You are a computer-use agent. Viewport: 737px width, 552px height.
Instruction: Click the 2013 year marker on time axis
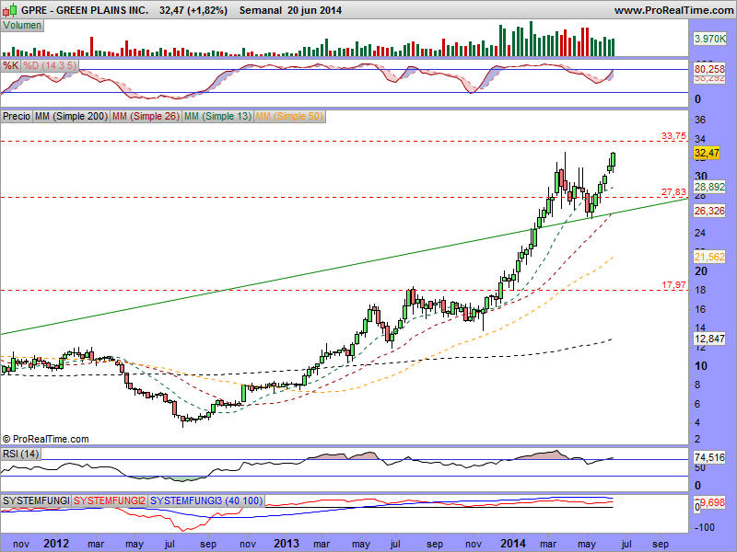[x=287, y=544]
